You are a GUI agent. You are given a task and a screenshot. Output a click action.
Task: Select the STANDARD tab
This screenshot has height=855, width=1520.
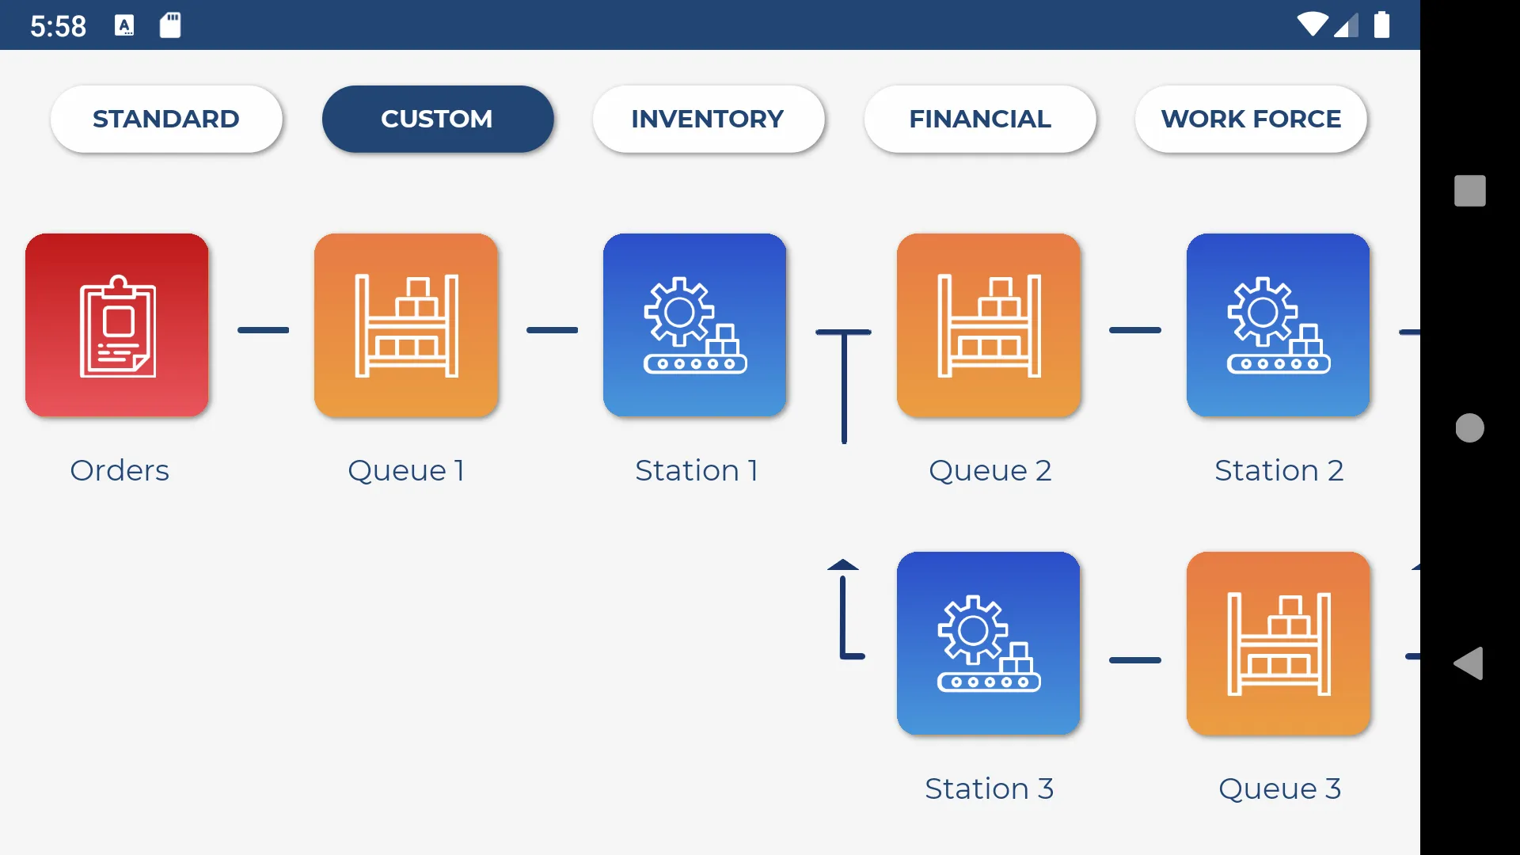point(166,118)
